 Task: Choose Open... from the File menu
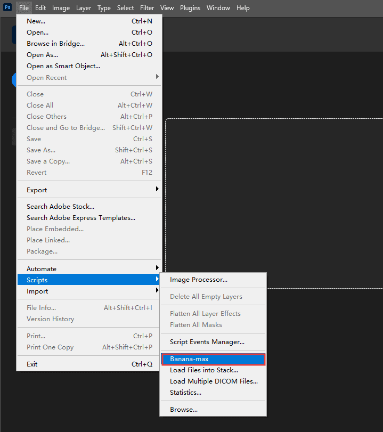coord(89,32)
